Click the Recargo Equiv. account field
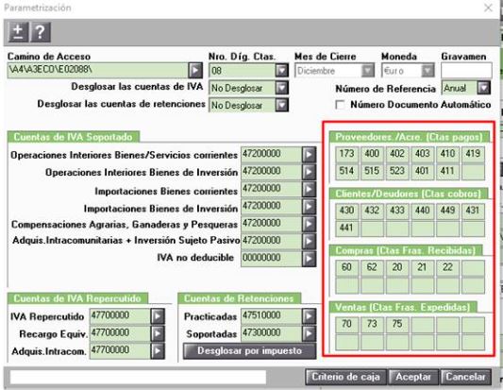This screenshot has height=390, width=503. [120, 334]
